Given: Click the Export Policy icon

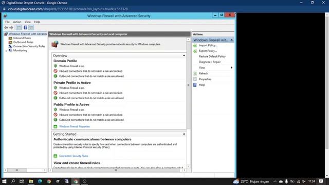Looking at the screenshot, I should (195, 51).
